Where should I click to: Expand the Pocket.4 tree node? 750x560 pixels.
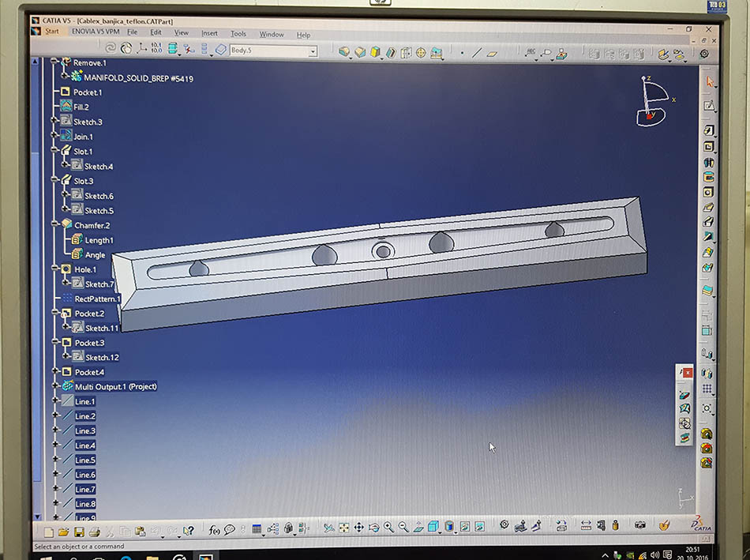pos(54,371)
